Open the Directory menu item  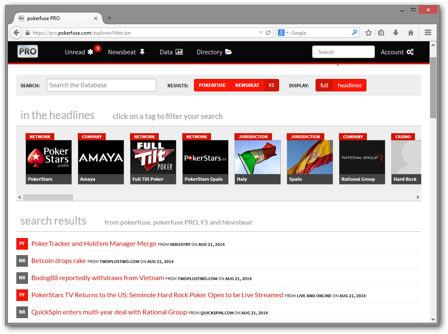pos(214,52)
